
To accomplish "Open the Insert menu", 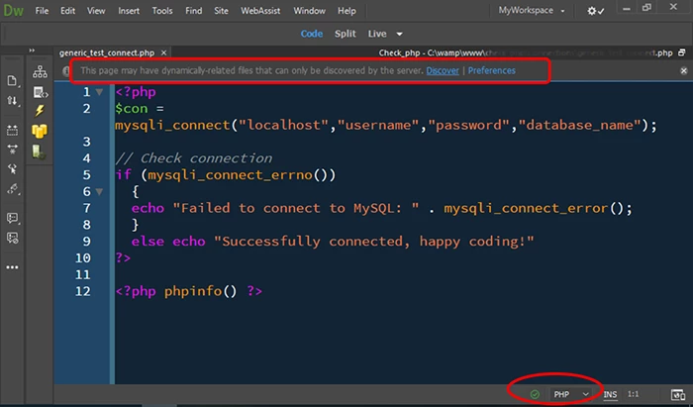I will (x=129, y=11).
